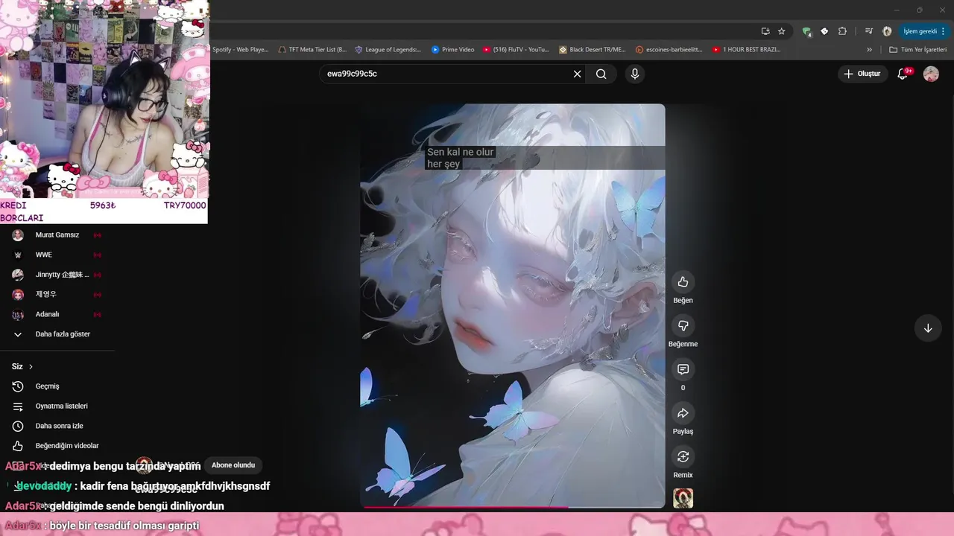Open the Tüm Yer İşaretleri folder
The image size is (954, 536).
pos(917,50)
